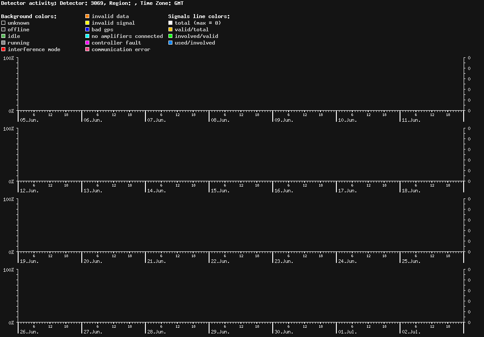This screenshot has height=337, width=484.
Task: Click the 'Detector activity' title text
Action: [x=29, y=4]
